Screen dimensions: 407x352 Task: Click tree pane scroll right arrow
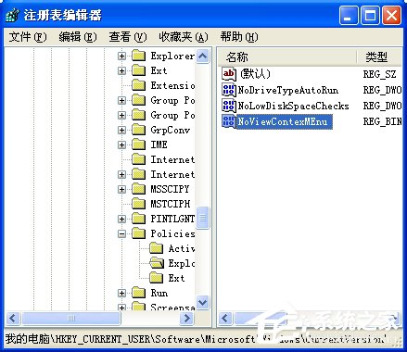click(187, 318)
